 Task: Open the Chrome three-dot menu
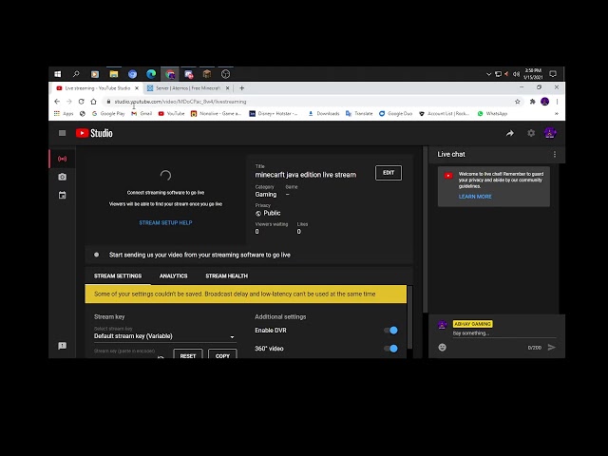tap(558, 102)
